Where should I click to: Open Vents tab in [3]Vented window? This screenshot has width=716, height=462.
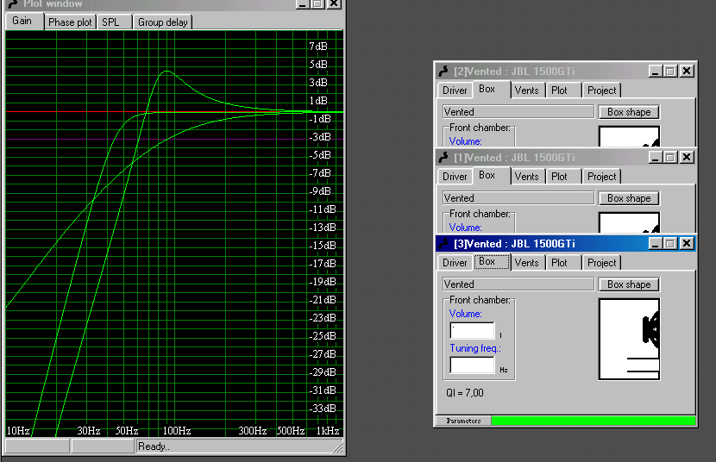[x=527, y=263]
